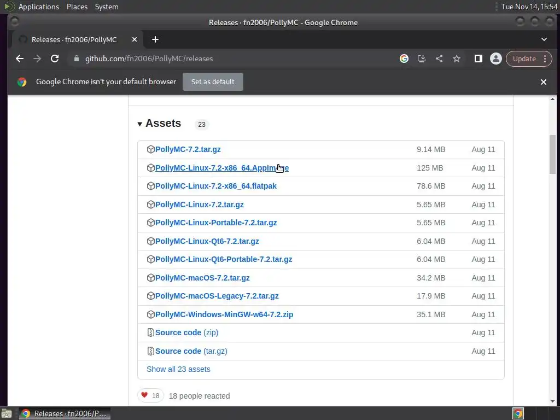This screenshot has width=560, height=420.
Task: Show all 23 assets
Action: (x=178, y=369)
